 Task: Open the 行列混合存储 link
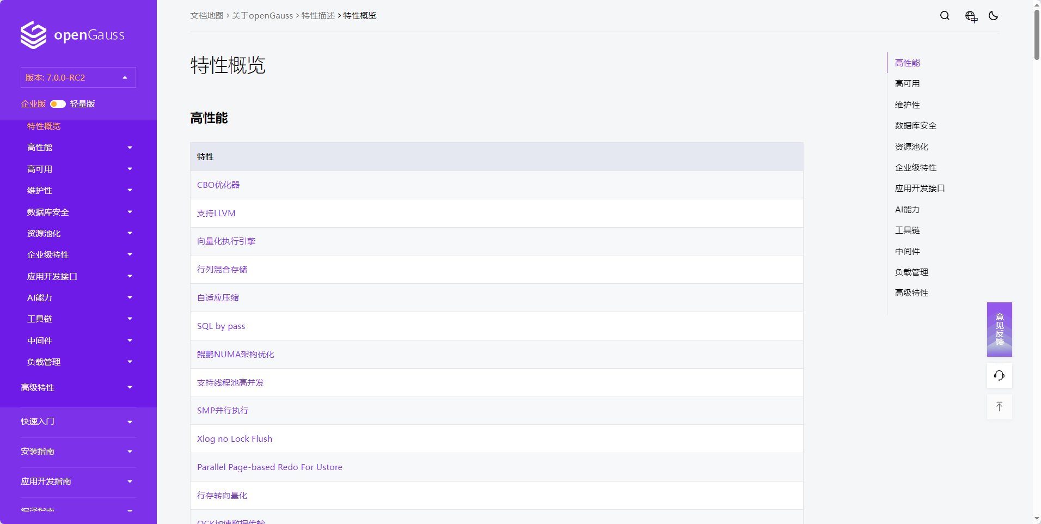point(222,270)
